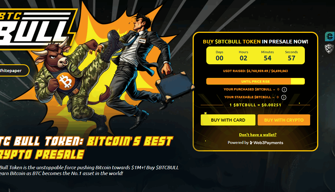The image size is (335, 192).
Task: Open the Whitepaper page
Action: pyautogui.click(x=14, y=71)
